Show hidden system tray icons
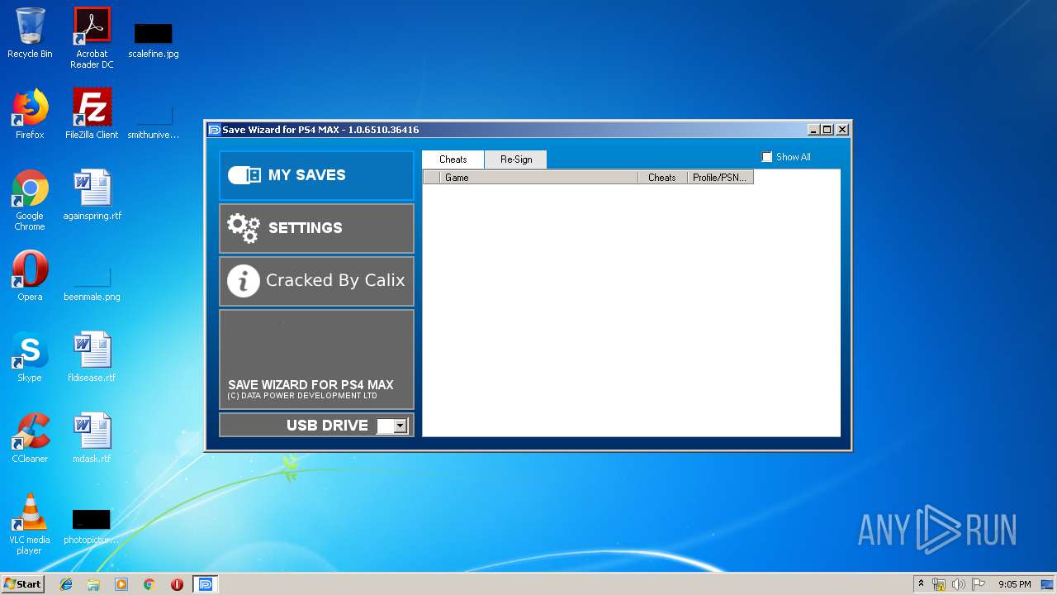The height and width of the screenshot is (595, 1057). [x=921, y=584]
